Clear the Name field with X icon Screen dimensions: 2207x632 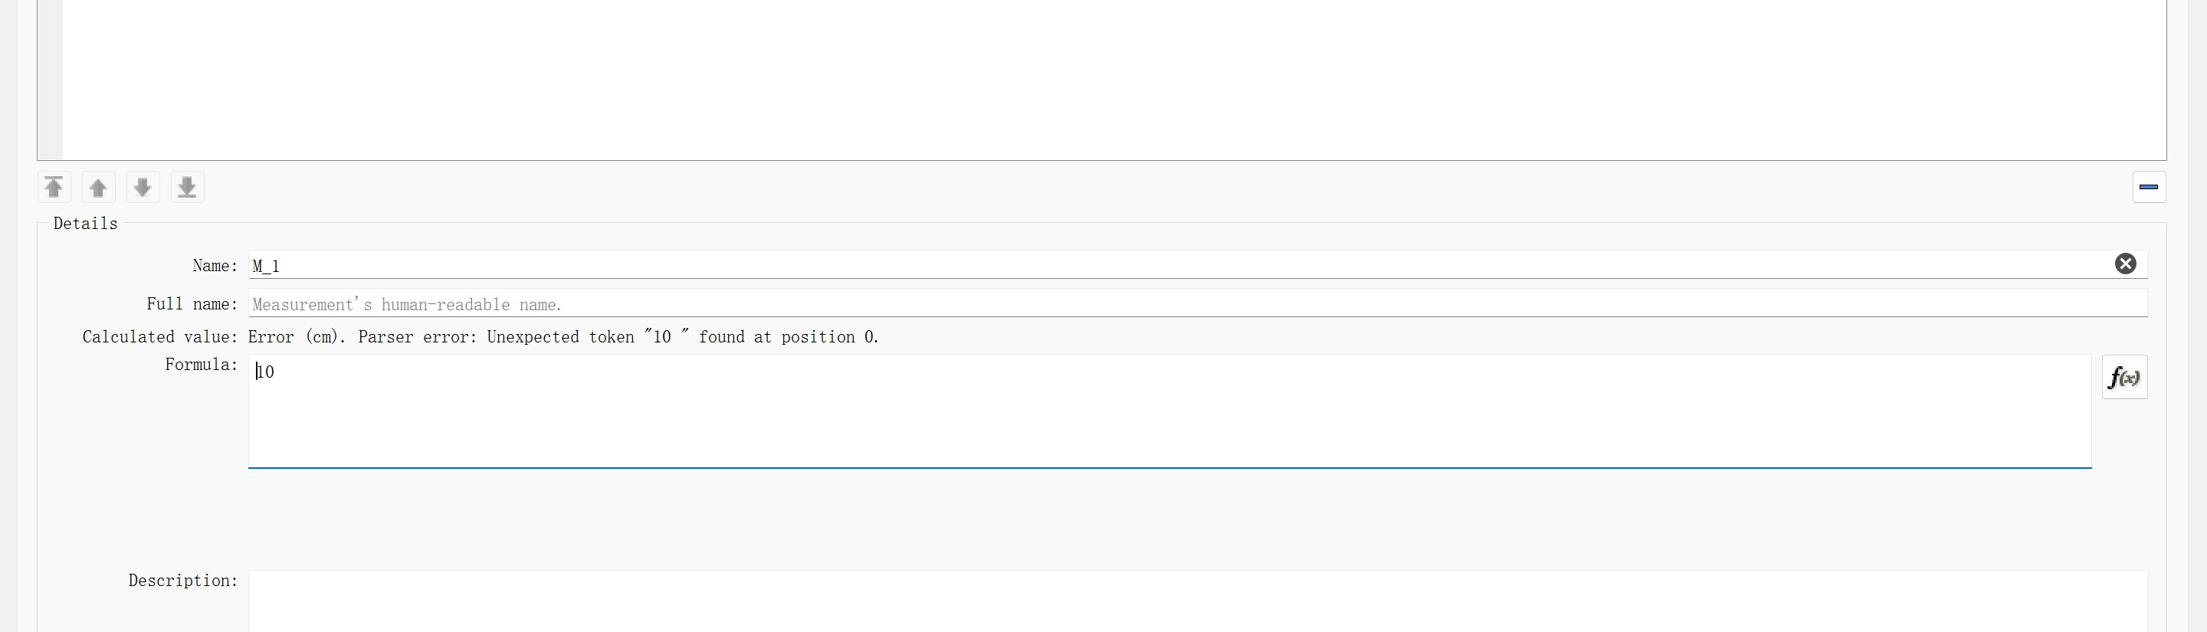pyautogui.click(x=2125, y=264)
